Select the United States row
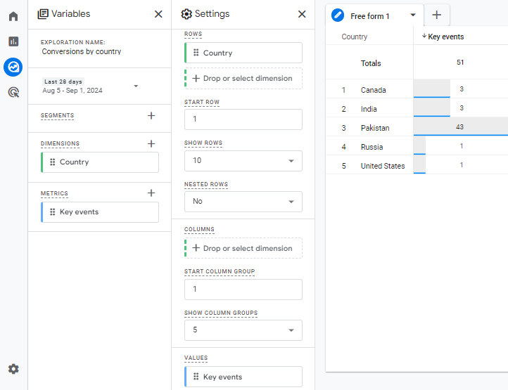Image resolution: width=508 pixels, height=390 pixels. coord(417,165)
